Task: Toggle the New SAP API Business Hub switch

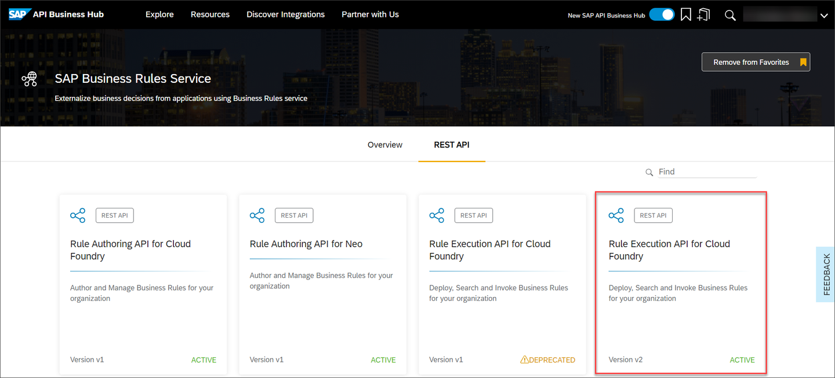Action: 662,14
